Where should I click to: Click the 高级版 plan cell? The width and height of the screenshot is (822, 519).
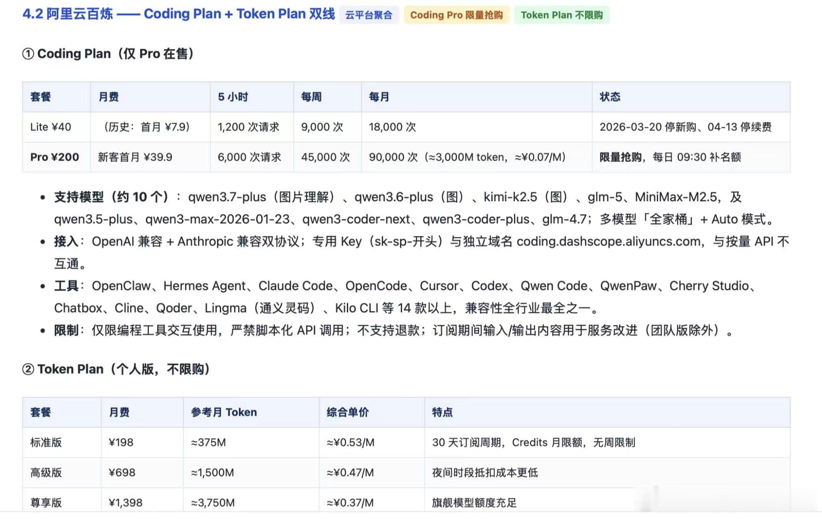tap(62, 472)
